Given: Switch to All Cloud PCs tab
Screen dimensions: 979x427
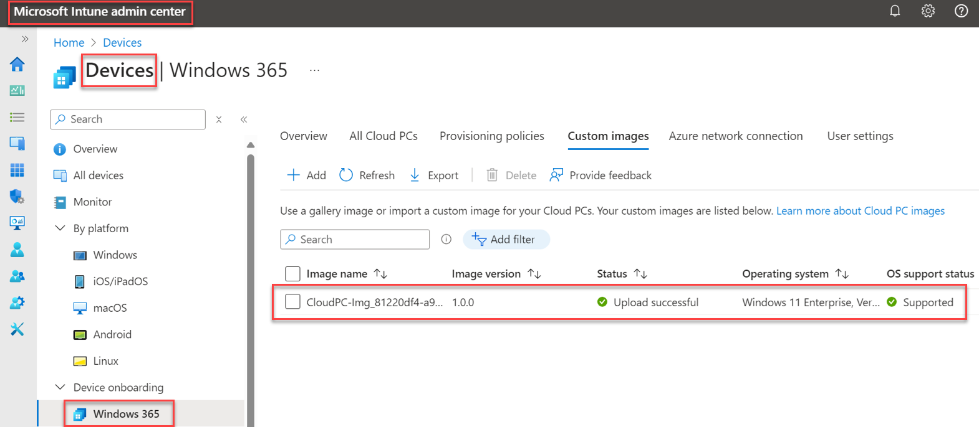Looking at the screenshot, I should pos(383,136).
